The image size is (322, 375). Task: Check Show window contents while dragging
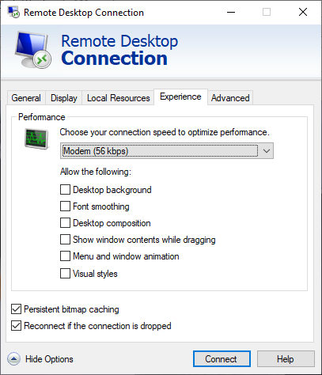[65, 240]
